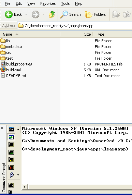Select the lib folder icon

click(3, 41)
